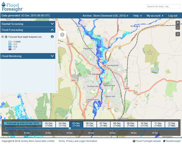182x144 pixels.
Task: Zoom in on the map
Action: pos(178,23)
